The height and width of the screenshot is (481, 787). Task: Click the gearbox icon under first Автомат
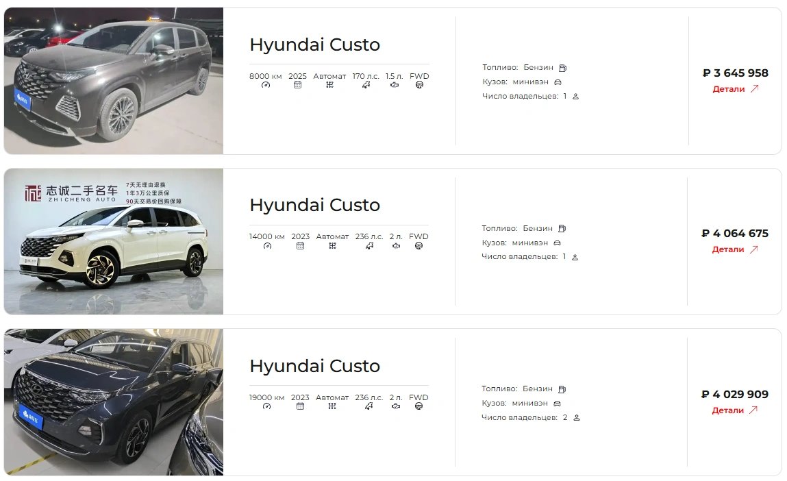[329, 85]
